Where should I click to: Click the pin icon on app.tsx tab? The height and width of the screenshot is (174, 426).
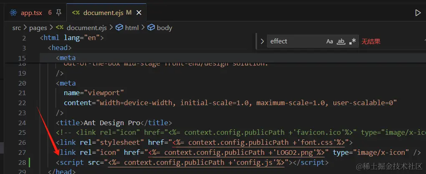58,13
